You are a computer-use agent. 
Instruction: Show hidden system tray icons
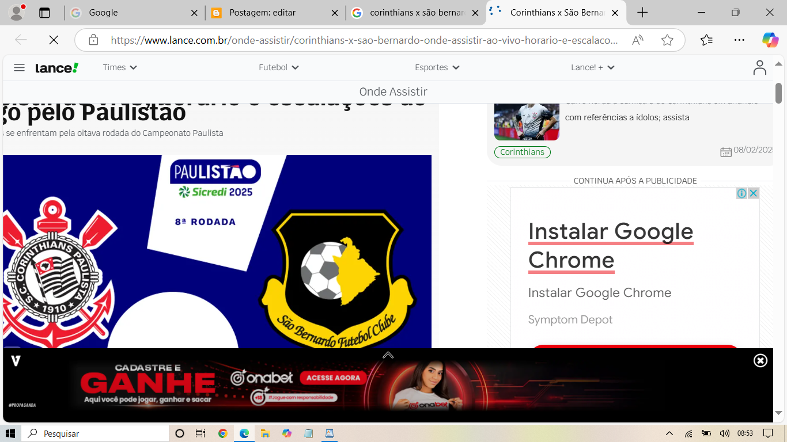coord(669,433)
